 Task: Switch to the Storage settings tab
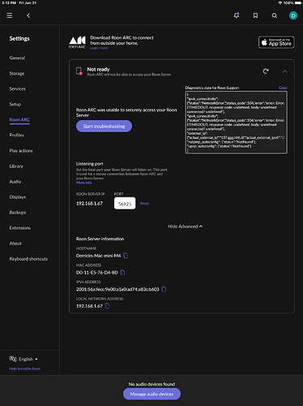point(17,73)
